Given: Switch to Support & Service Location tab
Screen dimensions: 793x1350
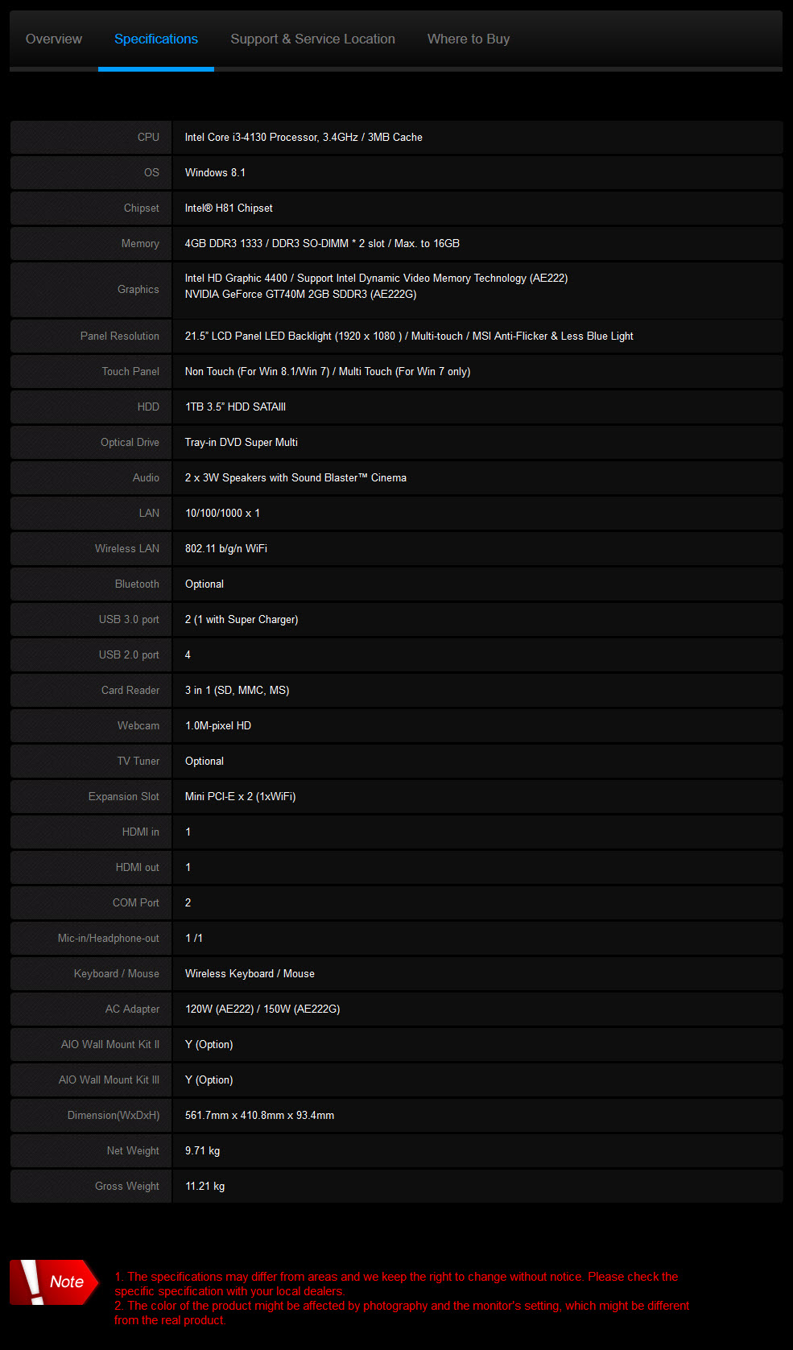Looking at the screenshot, I should [312, 39].
